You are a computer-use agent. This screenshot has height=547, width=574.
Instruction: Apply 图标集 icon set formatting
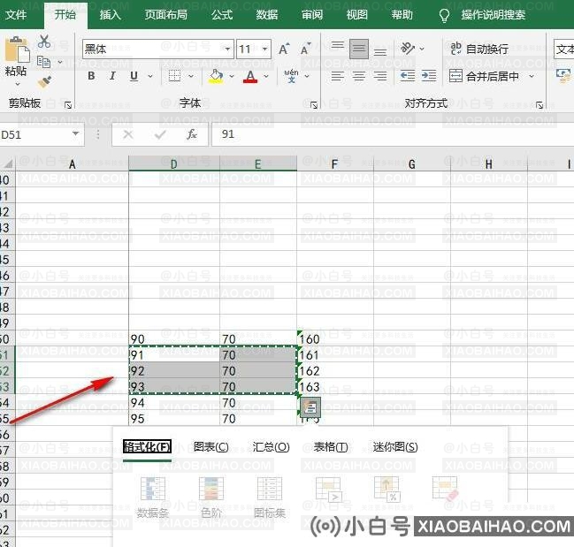270,497
